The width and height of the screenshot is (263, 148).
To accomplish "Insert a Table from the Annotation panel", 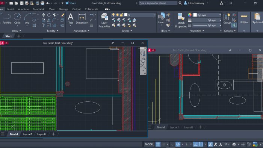I will coord(91,25).
